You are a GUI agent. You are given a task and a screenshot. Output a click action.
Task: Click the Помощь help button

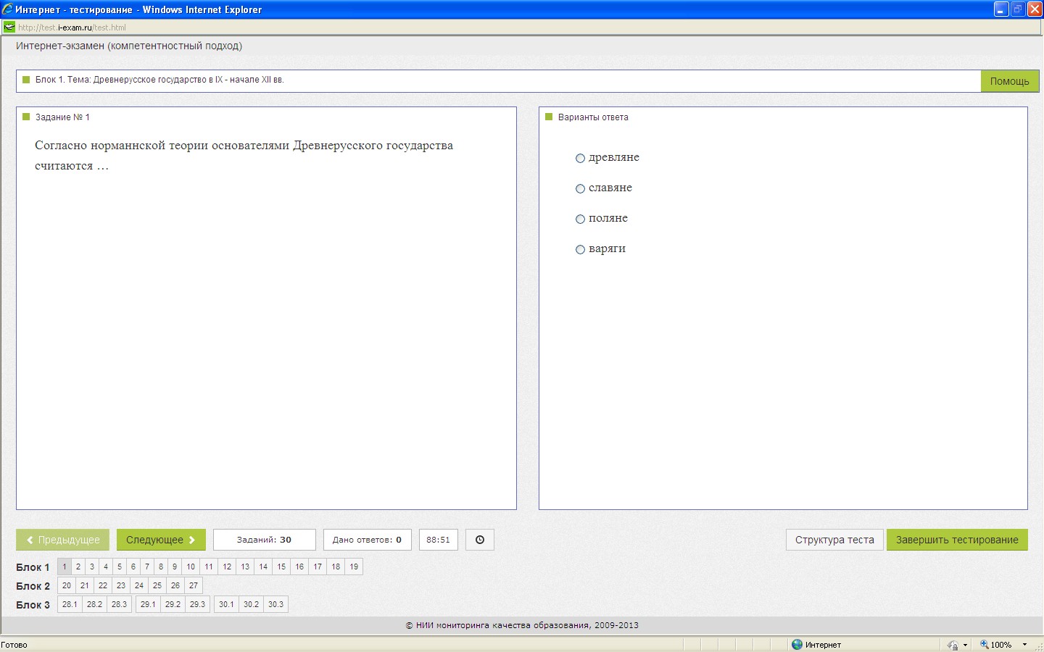click(1009, 81)
